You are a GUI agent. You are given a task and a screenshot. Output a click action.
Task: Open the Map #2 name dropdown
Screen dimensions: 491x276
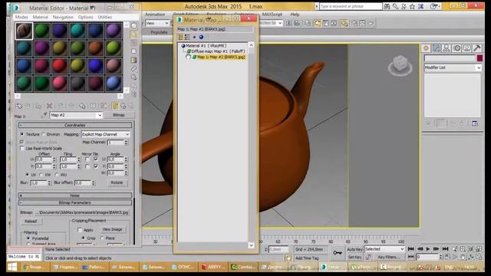[x=76, y=115]
